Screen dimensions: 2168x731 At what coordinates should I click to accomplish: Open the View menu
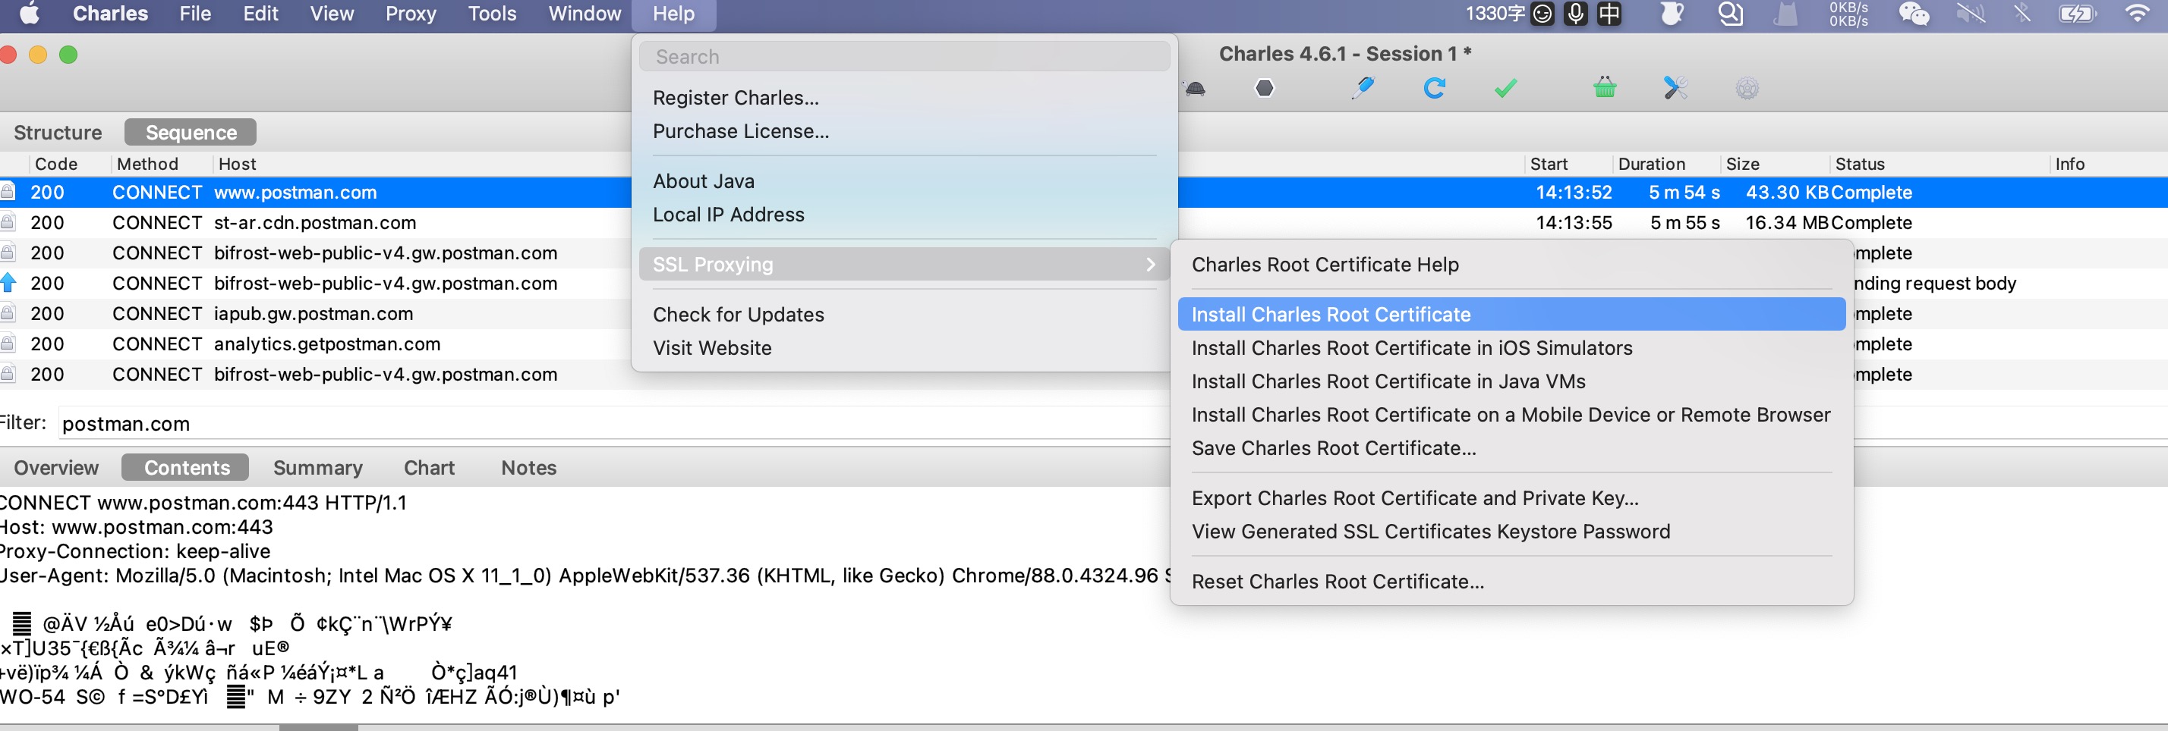pos(332,14)
